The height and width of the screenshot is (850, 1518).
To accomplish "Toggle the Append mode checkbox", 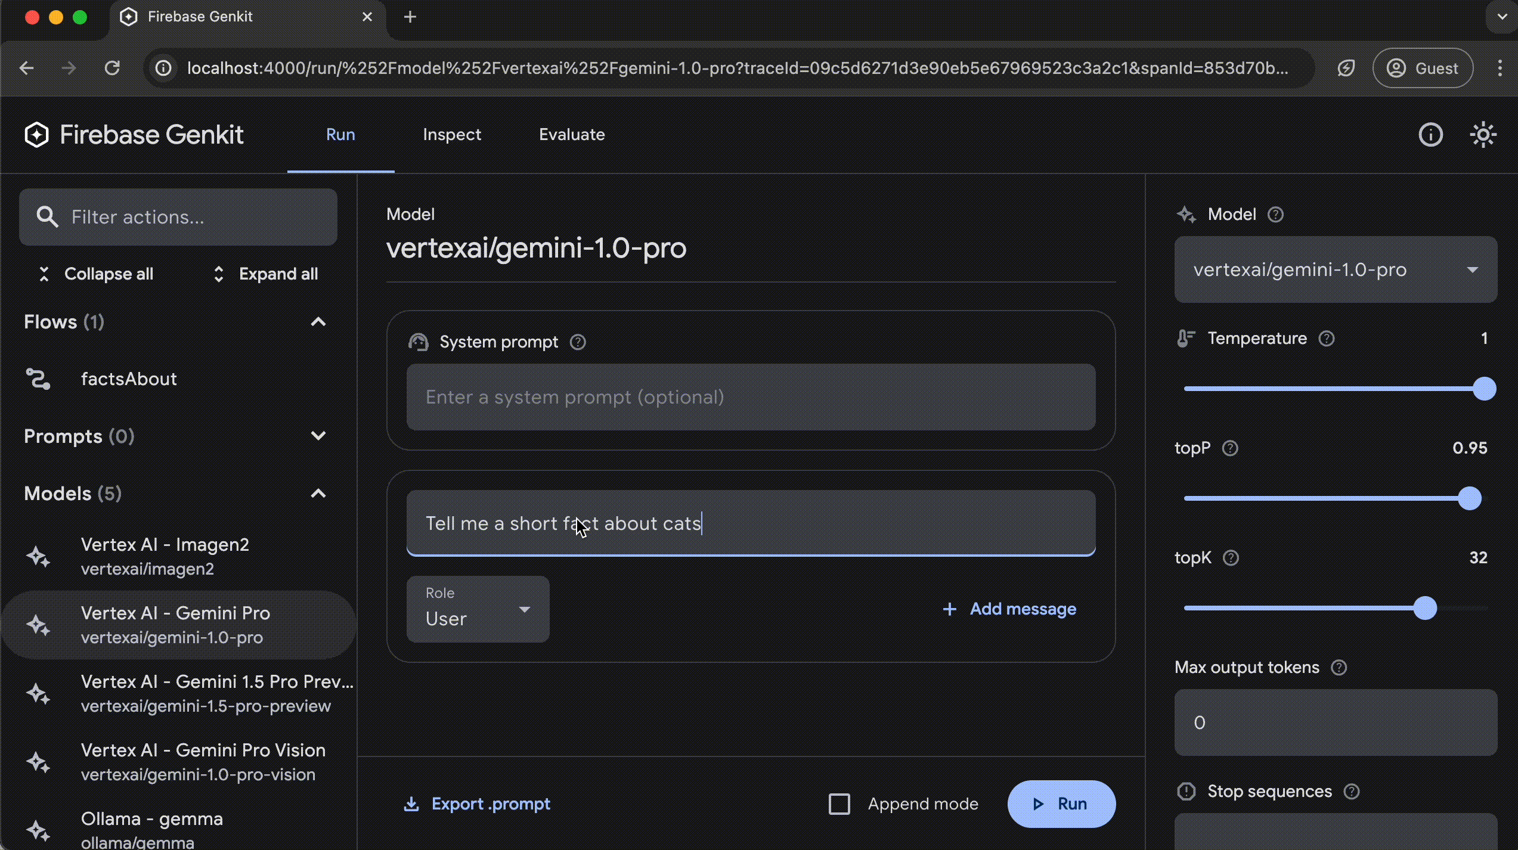I will click(x=840, y=803).
